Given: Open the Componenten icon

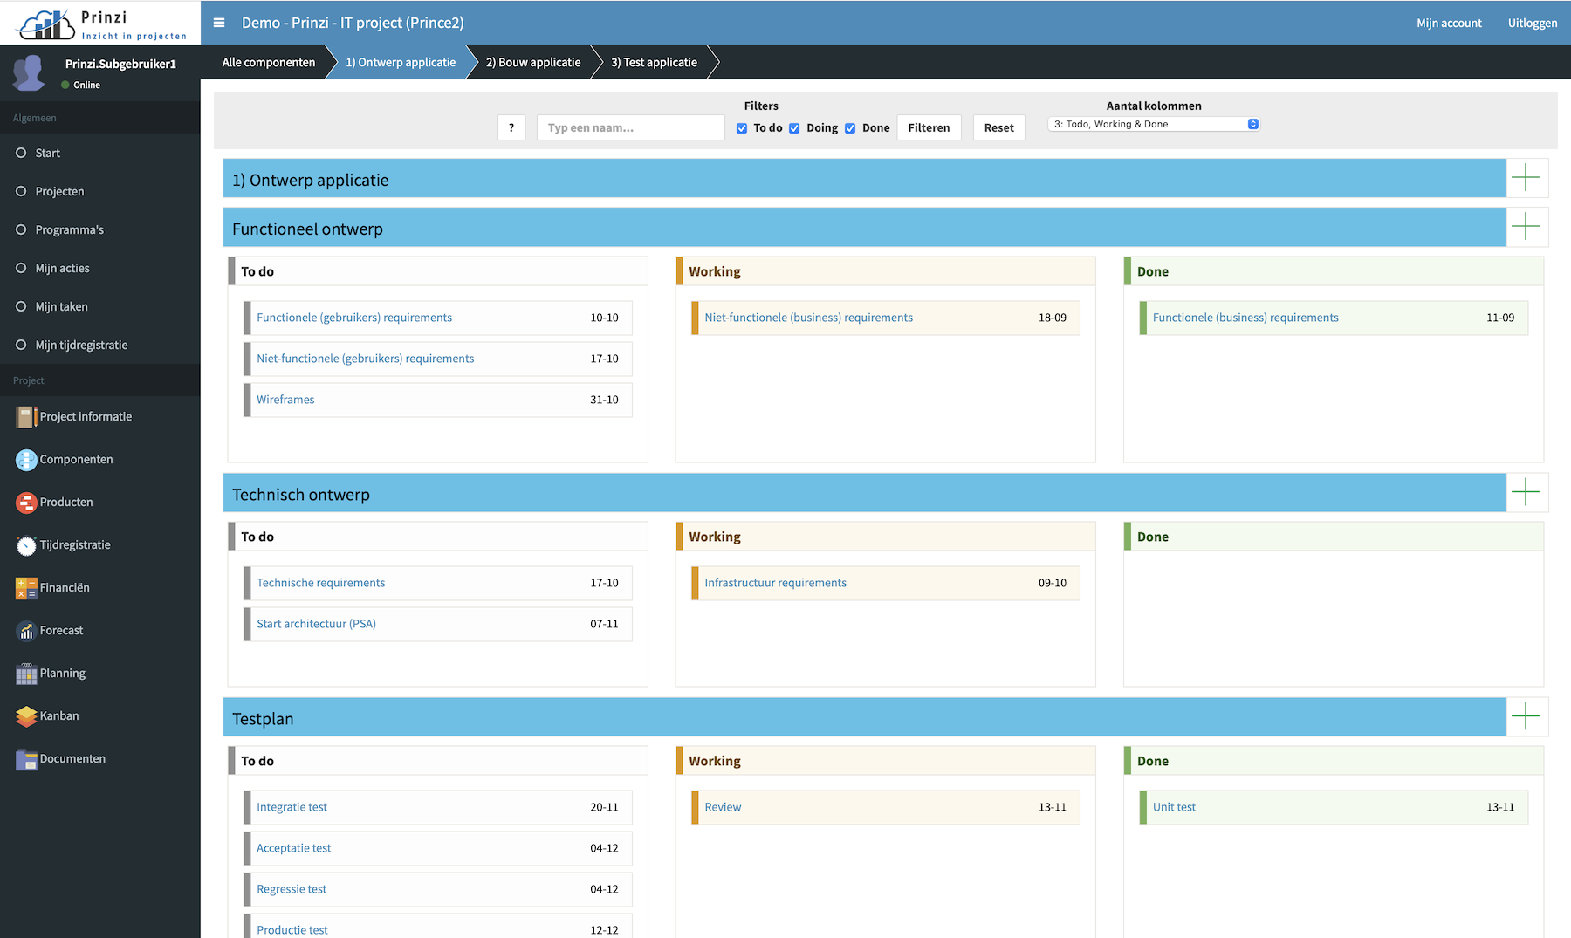Looking at the screenshot, I should pyautogui.click(x=26, y=460).
